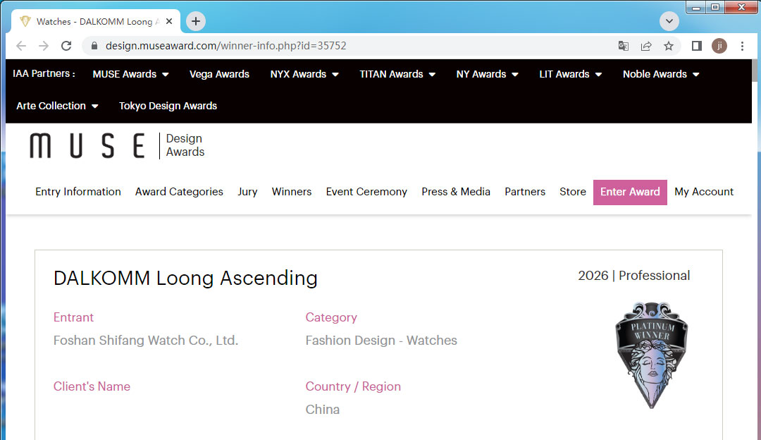The image size is (761, 440).
Task: Open the user profile avatar
Action: click(x=719, y=46)
